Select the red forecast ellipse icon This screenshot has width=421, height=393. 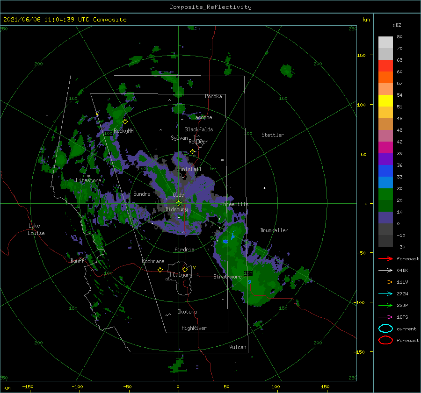pyautogui.click(x=385, y=340)
